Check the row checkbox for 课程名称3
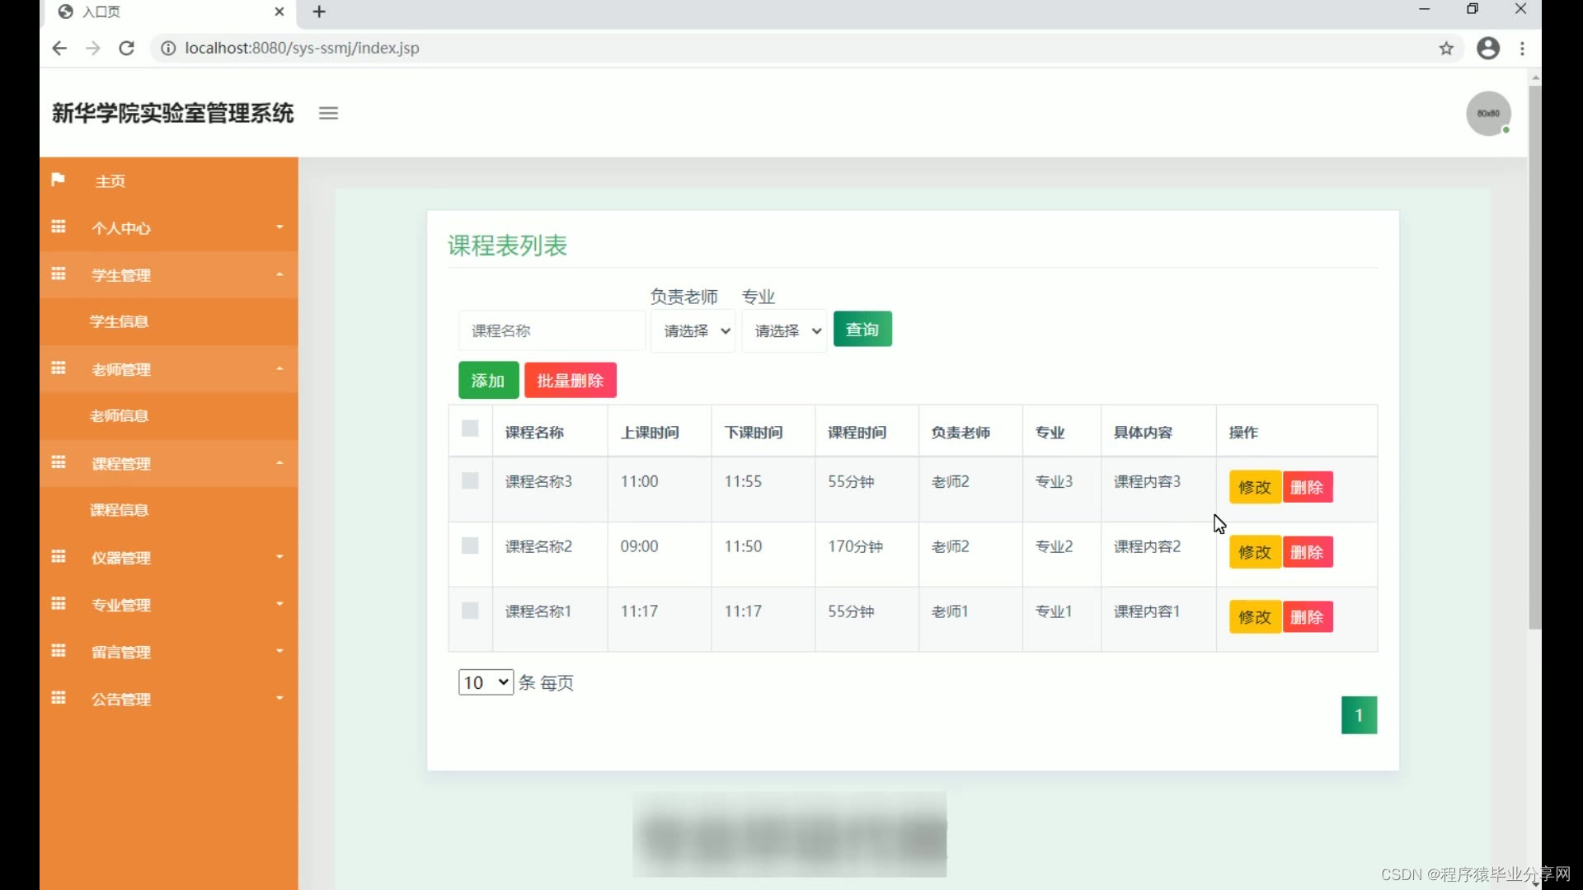 click(470, 481)
